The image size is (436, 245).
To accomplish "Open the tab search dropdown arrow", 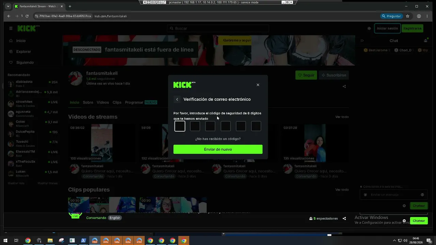I will coord(8,6).
